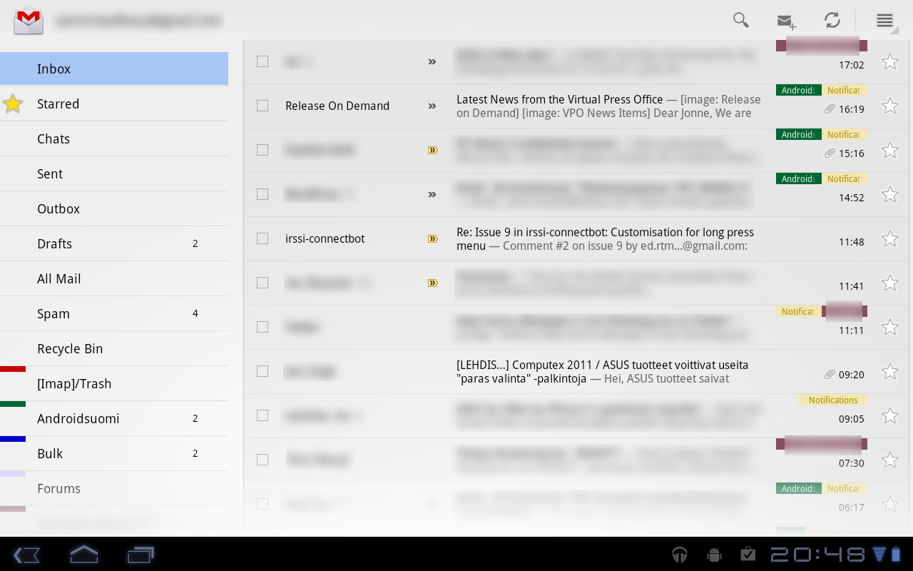The height and width of the screenshot is (571, 913).
Task: Tap the battery status icon
Action: tap(896, 555)
